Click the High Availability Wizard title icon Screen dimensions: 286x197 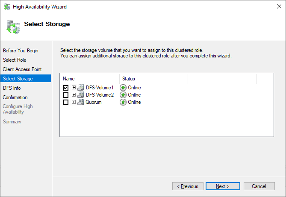[7, 7]
